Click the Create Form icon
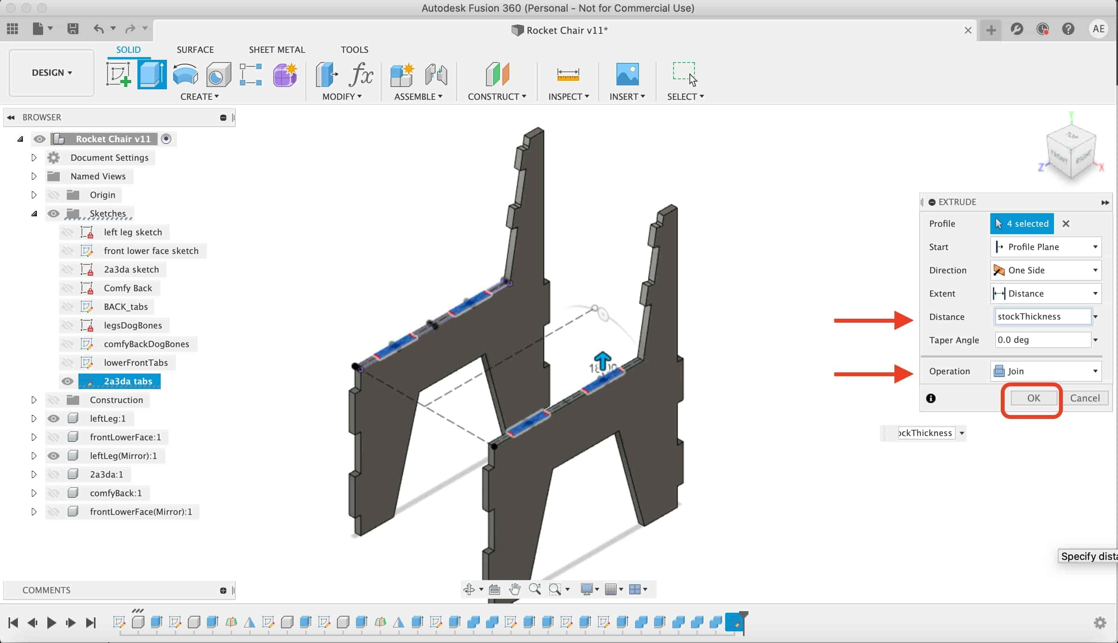This screenshot has height=643, width=1118. [x=285, y=74]
